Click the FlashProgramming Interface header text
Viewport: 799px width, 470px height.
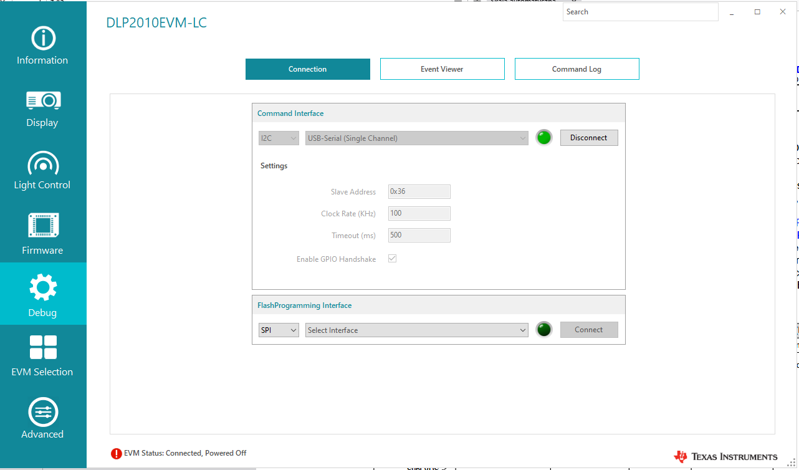[305, 305]
